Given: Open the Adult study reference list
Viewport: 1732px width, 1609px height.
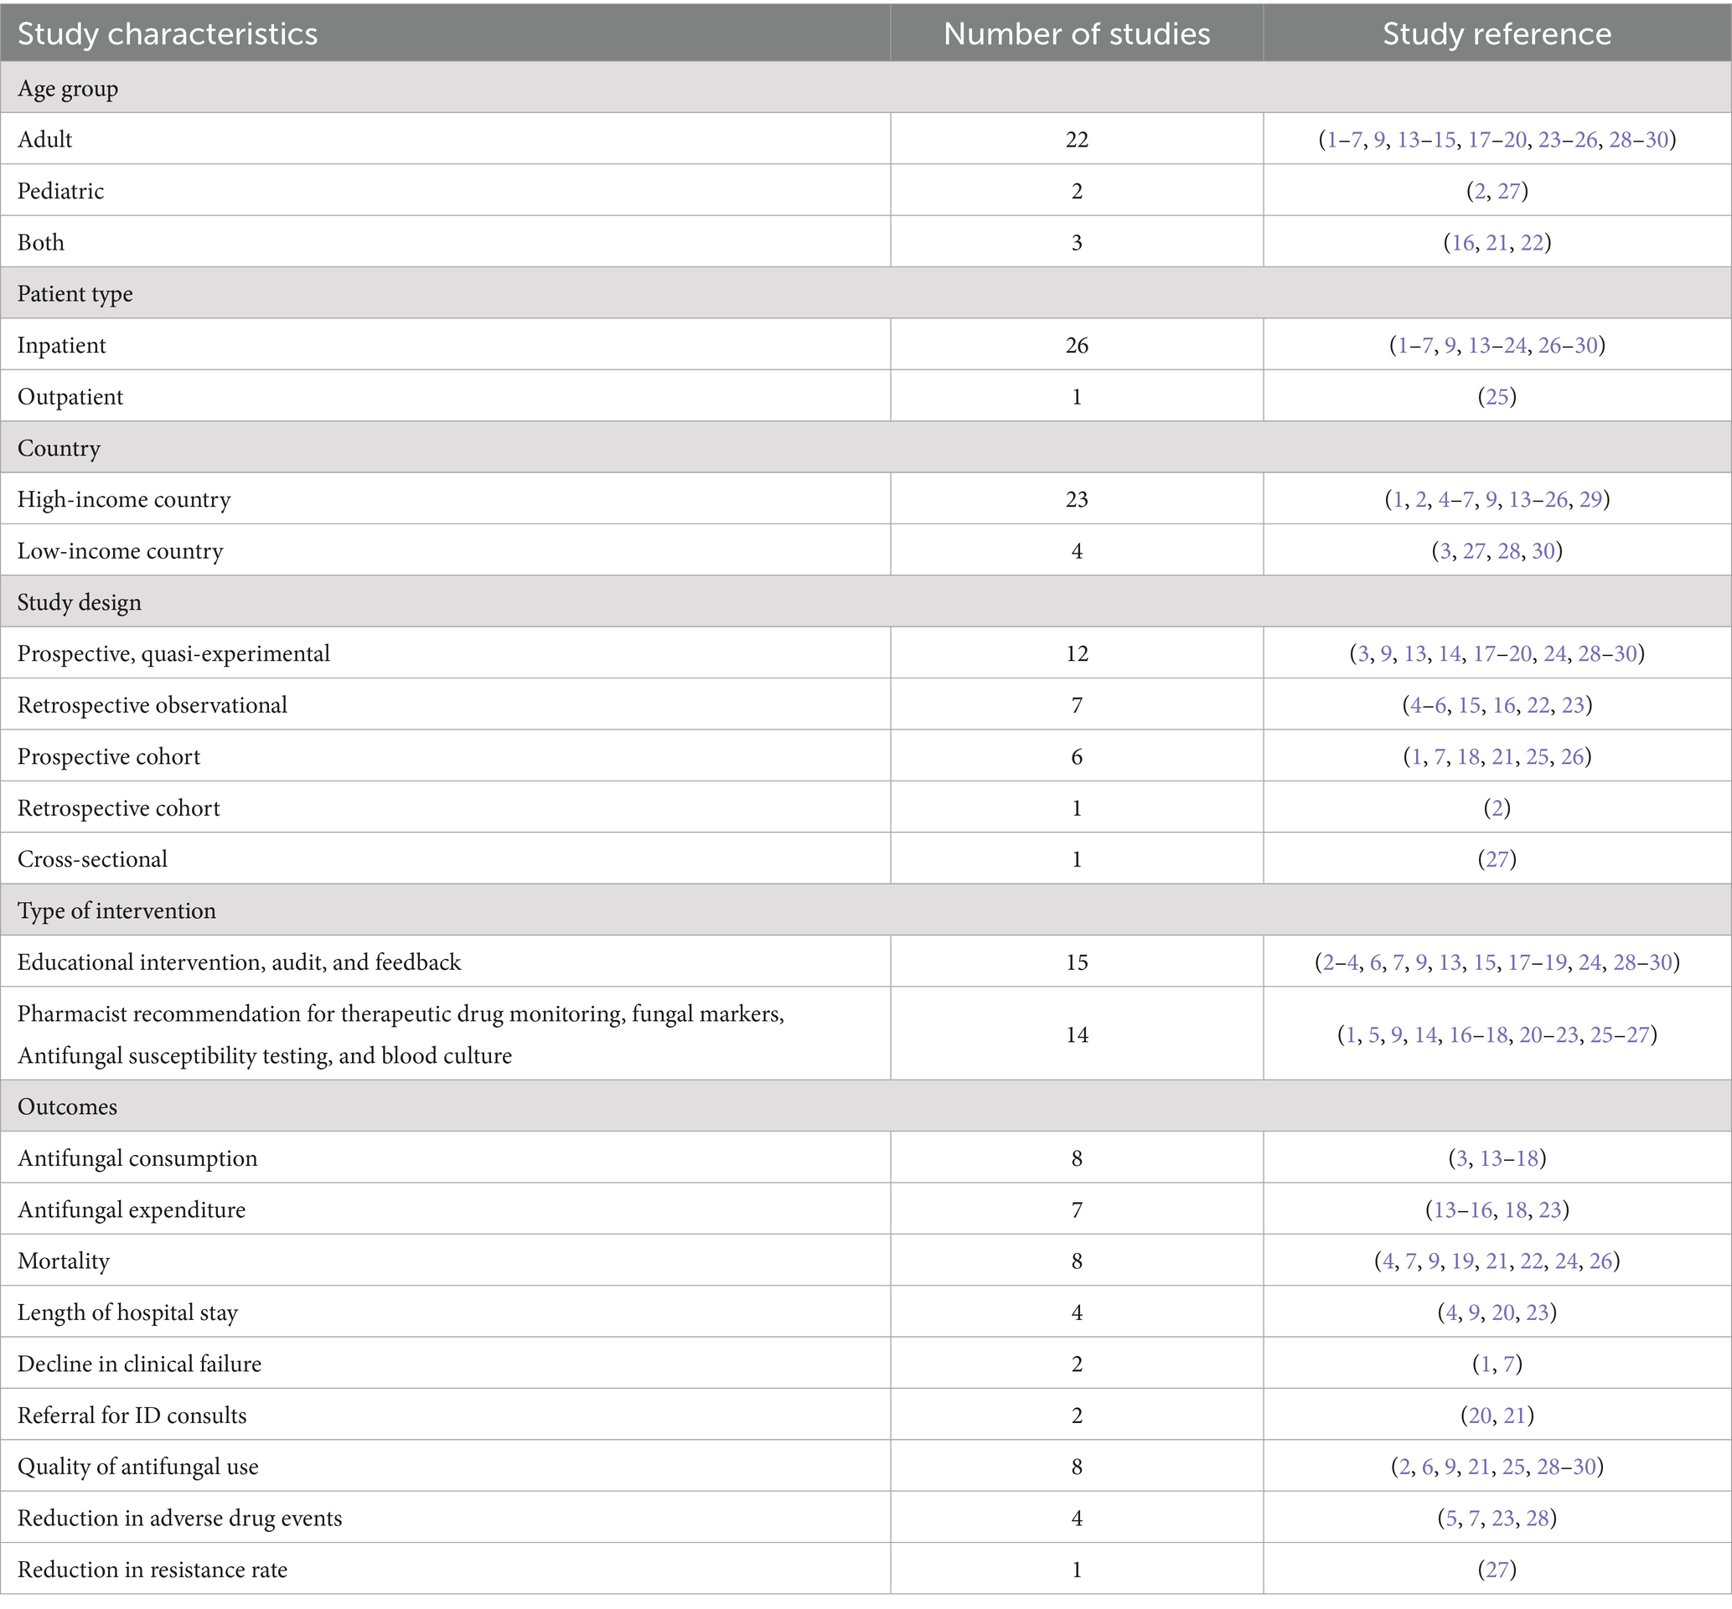Looking at the screenshot, I should pyautogui.click(x=1497, y=139).
